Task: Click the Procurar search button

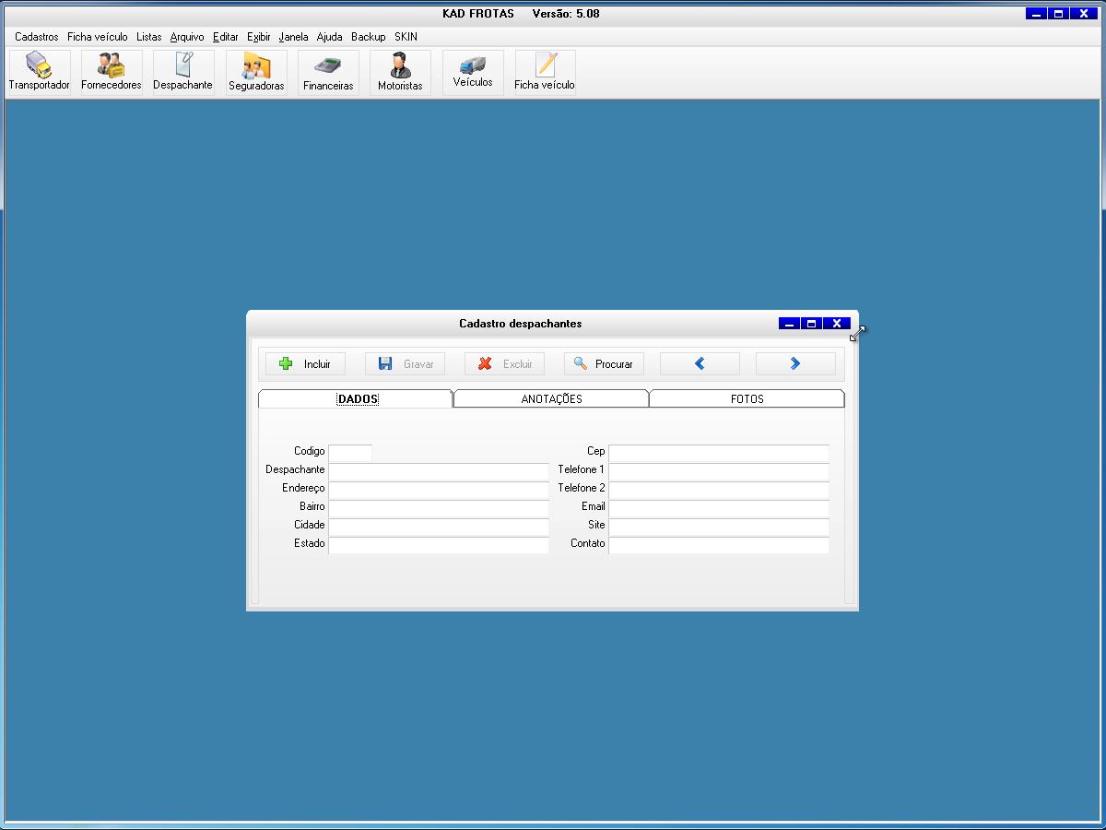Action: [x=604, y=364]
